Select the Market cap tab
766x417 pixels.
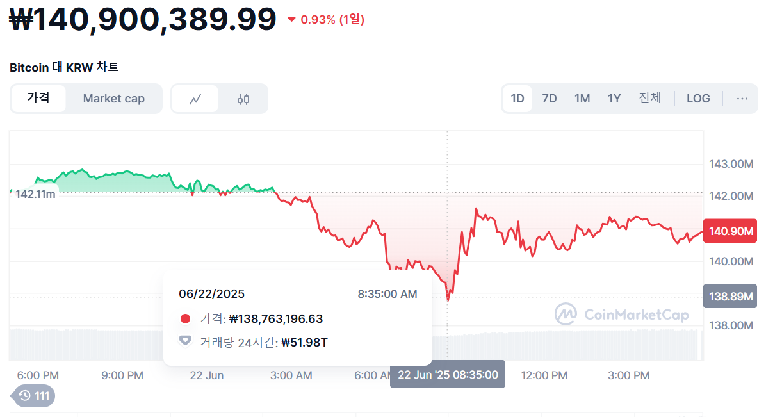click(114, 99)
